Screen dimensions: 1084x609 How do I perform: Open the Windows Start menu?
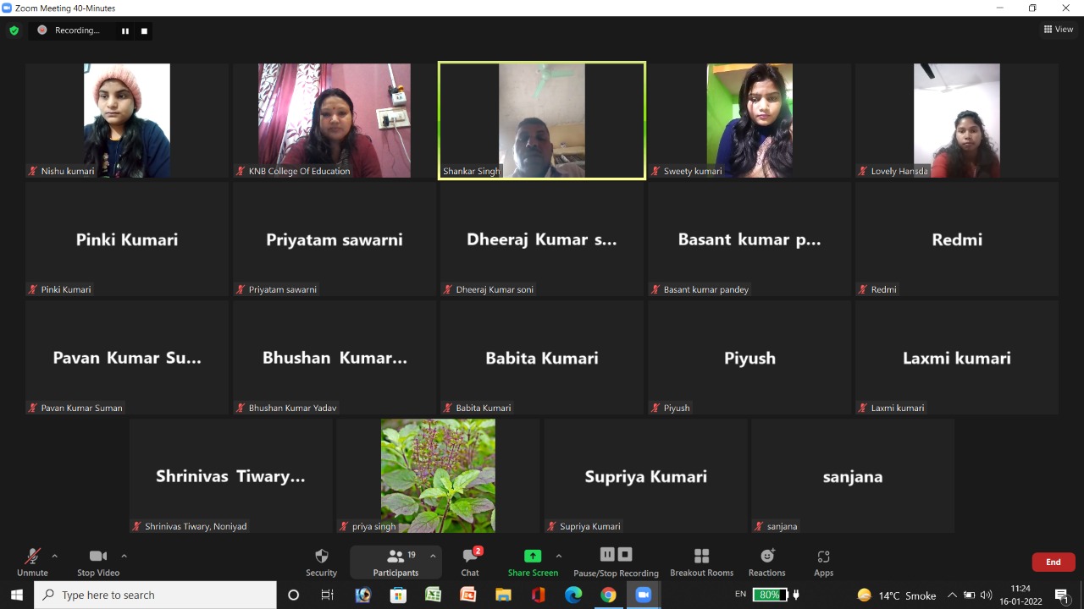(x=17, y=595)
